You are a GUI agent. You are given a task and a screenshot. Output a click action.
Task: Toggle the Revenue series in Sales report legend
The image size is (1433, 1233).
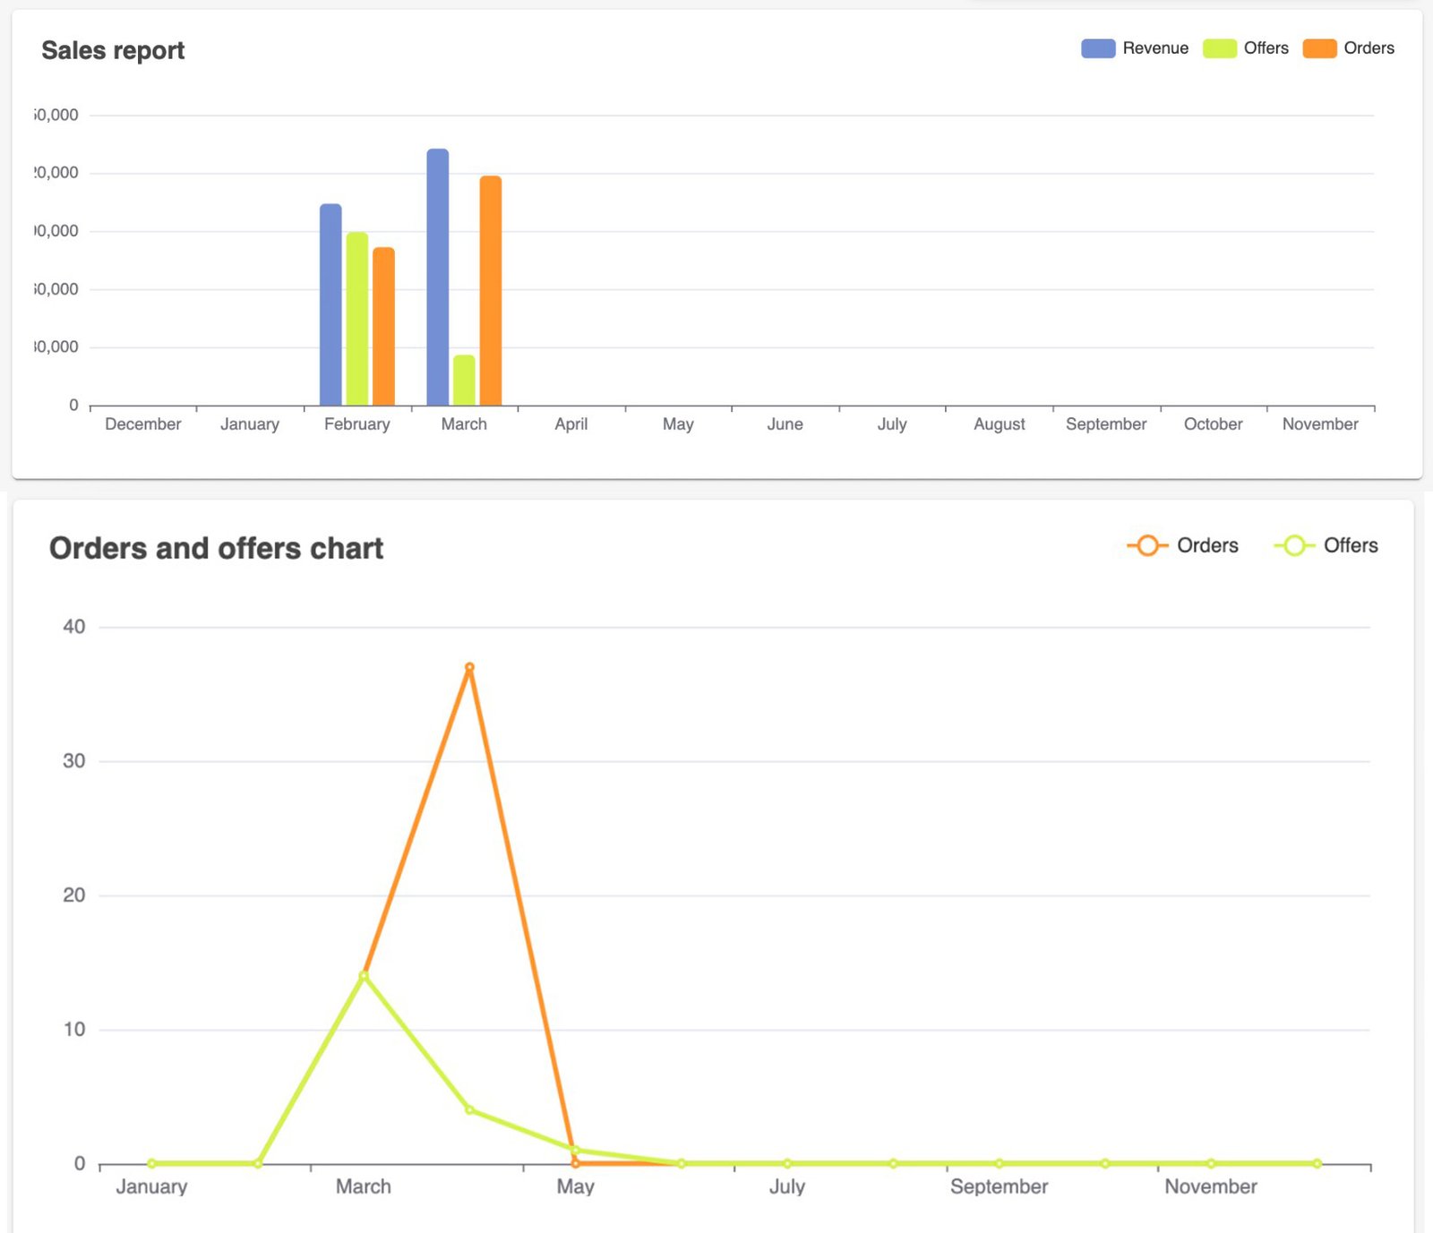coord(1135,48)
